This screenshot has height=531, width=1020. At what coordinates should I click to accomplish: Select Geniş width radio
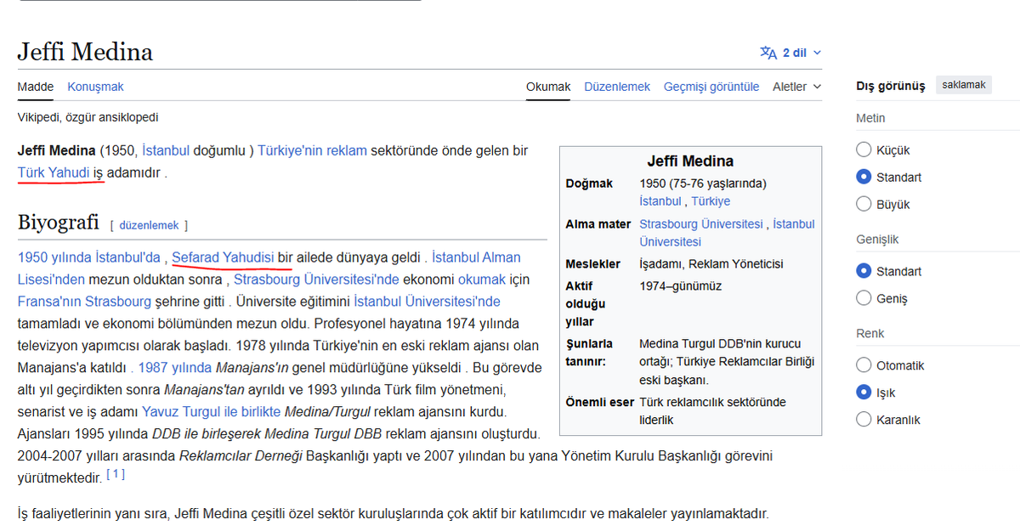click(x=864, y=299)
